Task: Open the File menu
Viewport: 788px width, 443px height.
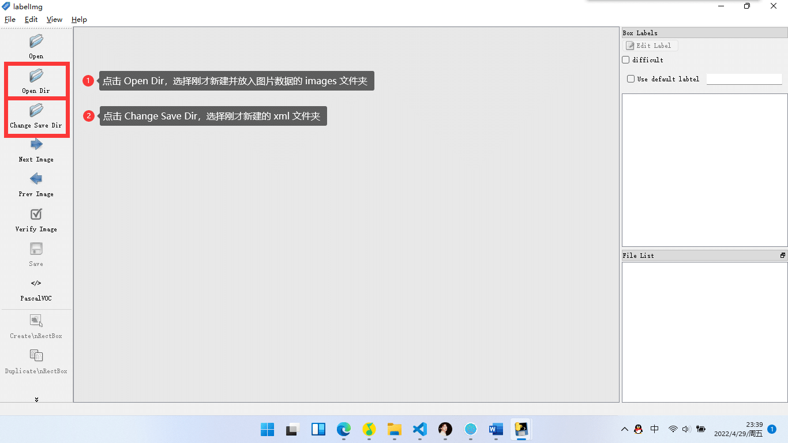Action: coord(10,20)
